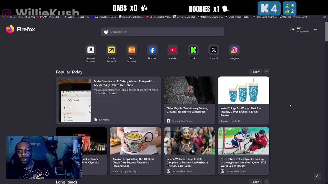The image size is (328, 184).
Task: Open Long Reads section options menu
Action: pyautogui.click(x=266, y=182)
